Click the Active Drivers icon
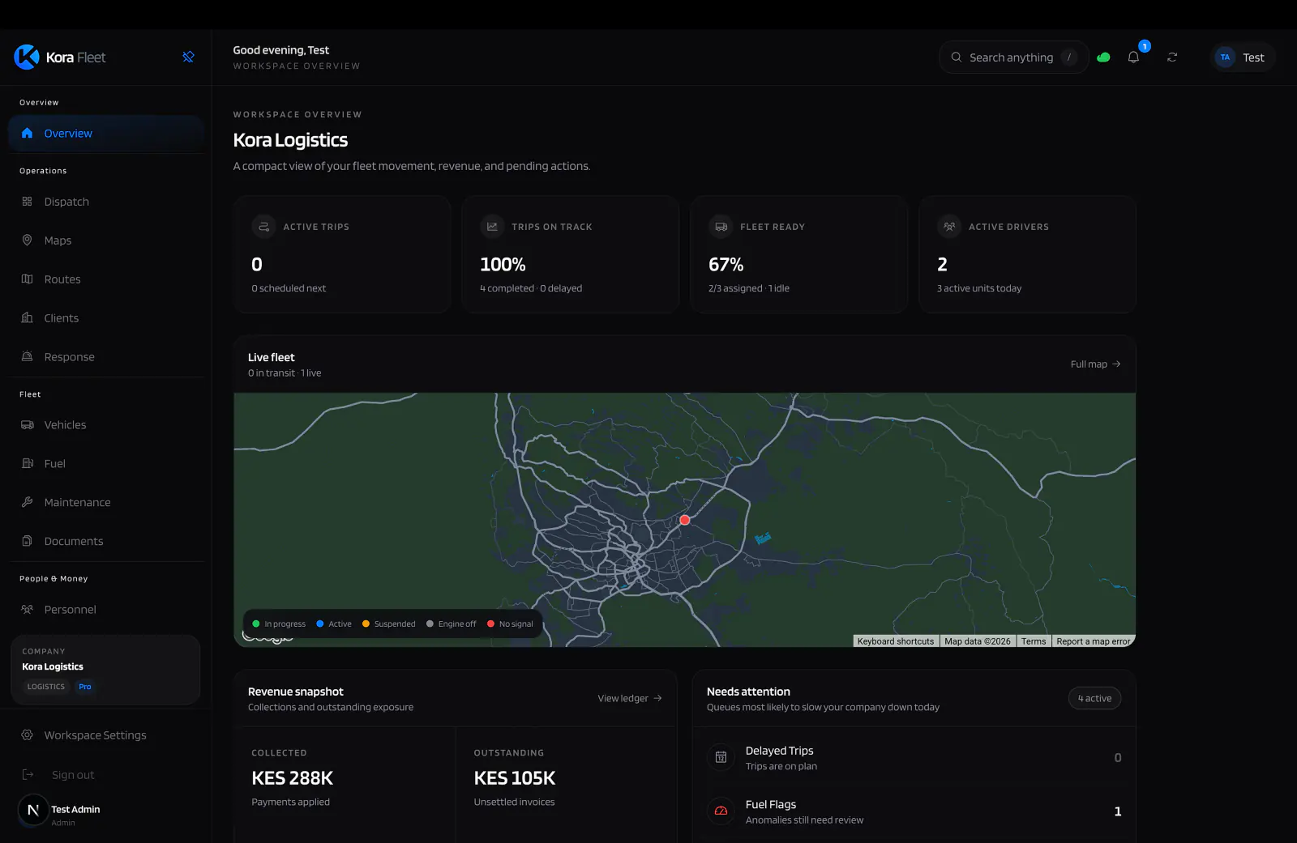Viewport: 1297px width, 843px height. click(949, 227)
